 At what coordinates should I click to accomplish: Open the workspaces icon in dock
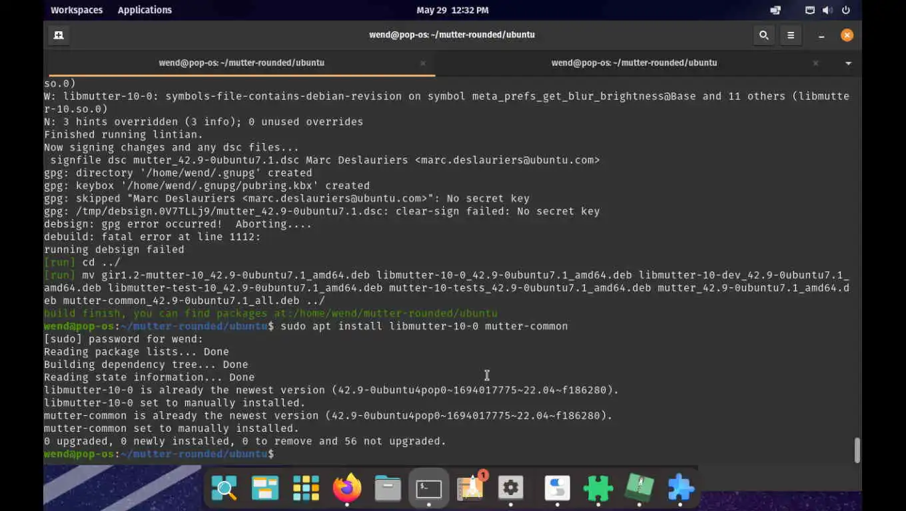[x=265, y=488]
